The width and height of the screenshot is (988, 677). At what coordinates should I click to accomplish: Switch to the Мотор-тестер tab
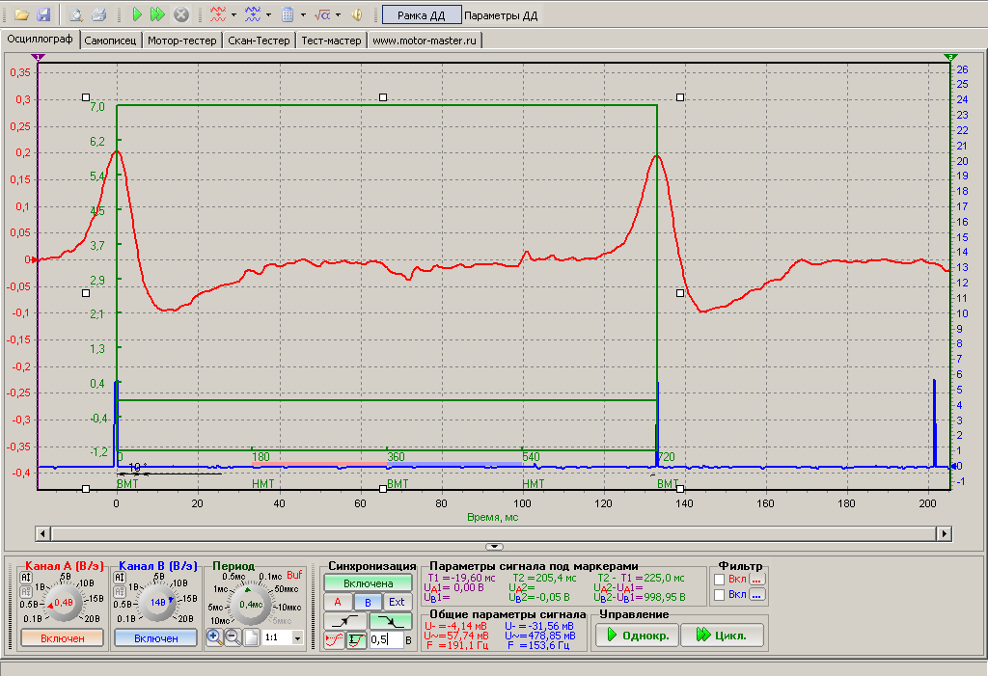tap(182, 41)
